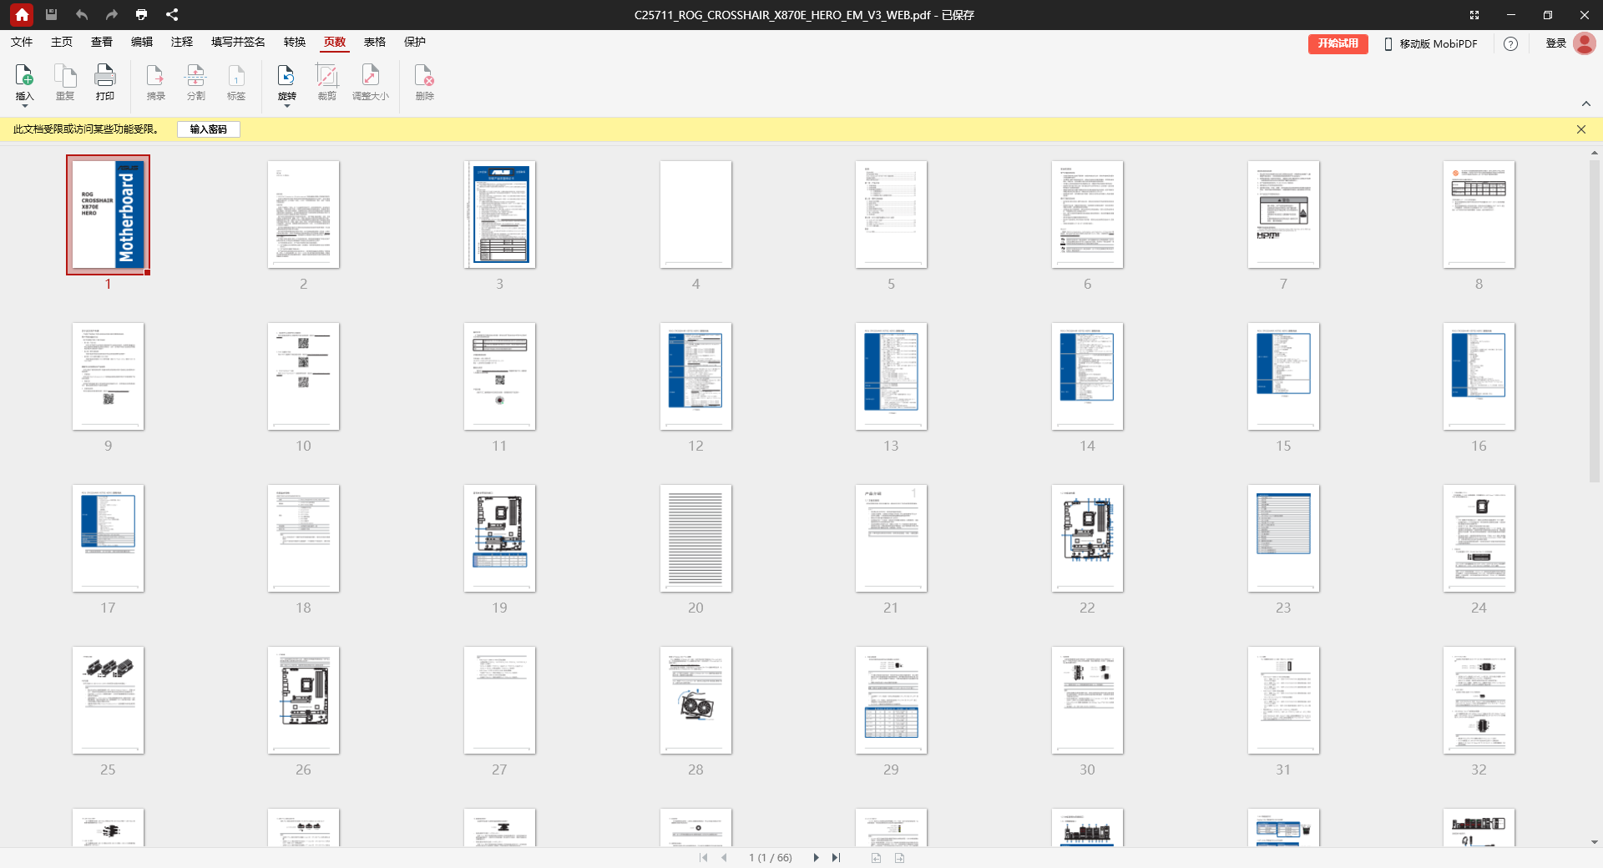The width and height of the screenshot is (1603, 868).
Task: Jump to the last page arrow
Action: click(x=836, y=858)
